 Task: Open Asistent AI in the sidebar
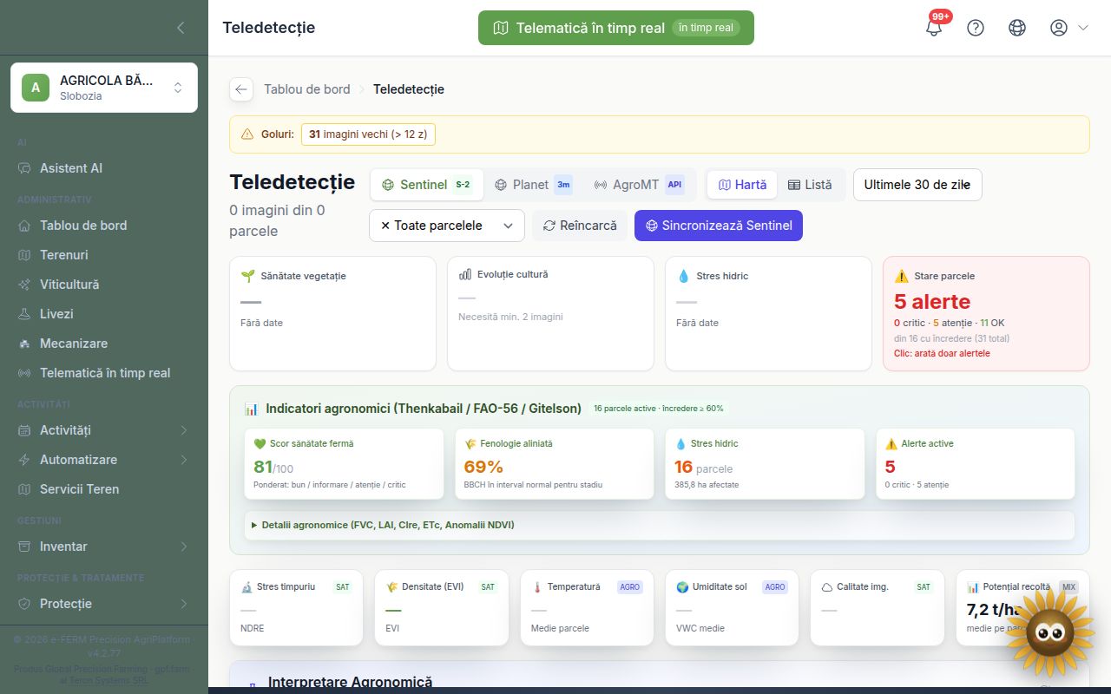click(x=104, y=168)
